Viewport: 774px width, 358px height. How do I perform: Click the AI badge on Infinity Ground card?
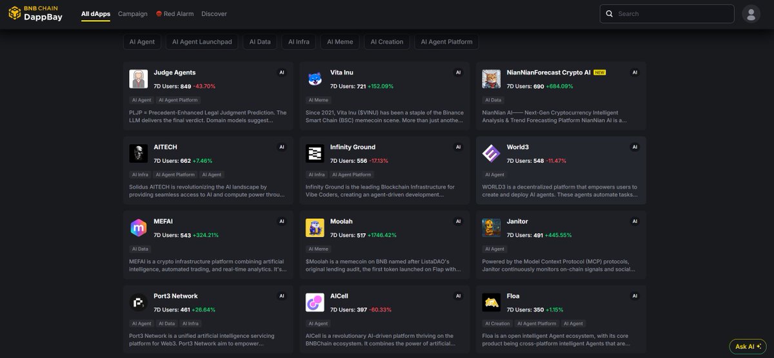459,147
